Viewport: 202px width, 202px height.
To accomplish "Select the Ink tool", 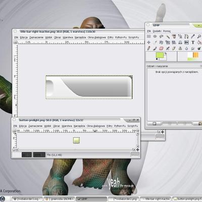I will coord(174,48).
